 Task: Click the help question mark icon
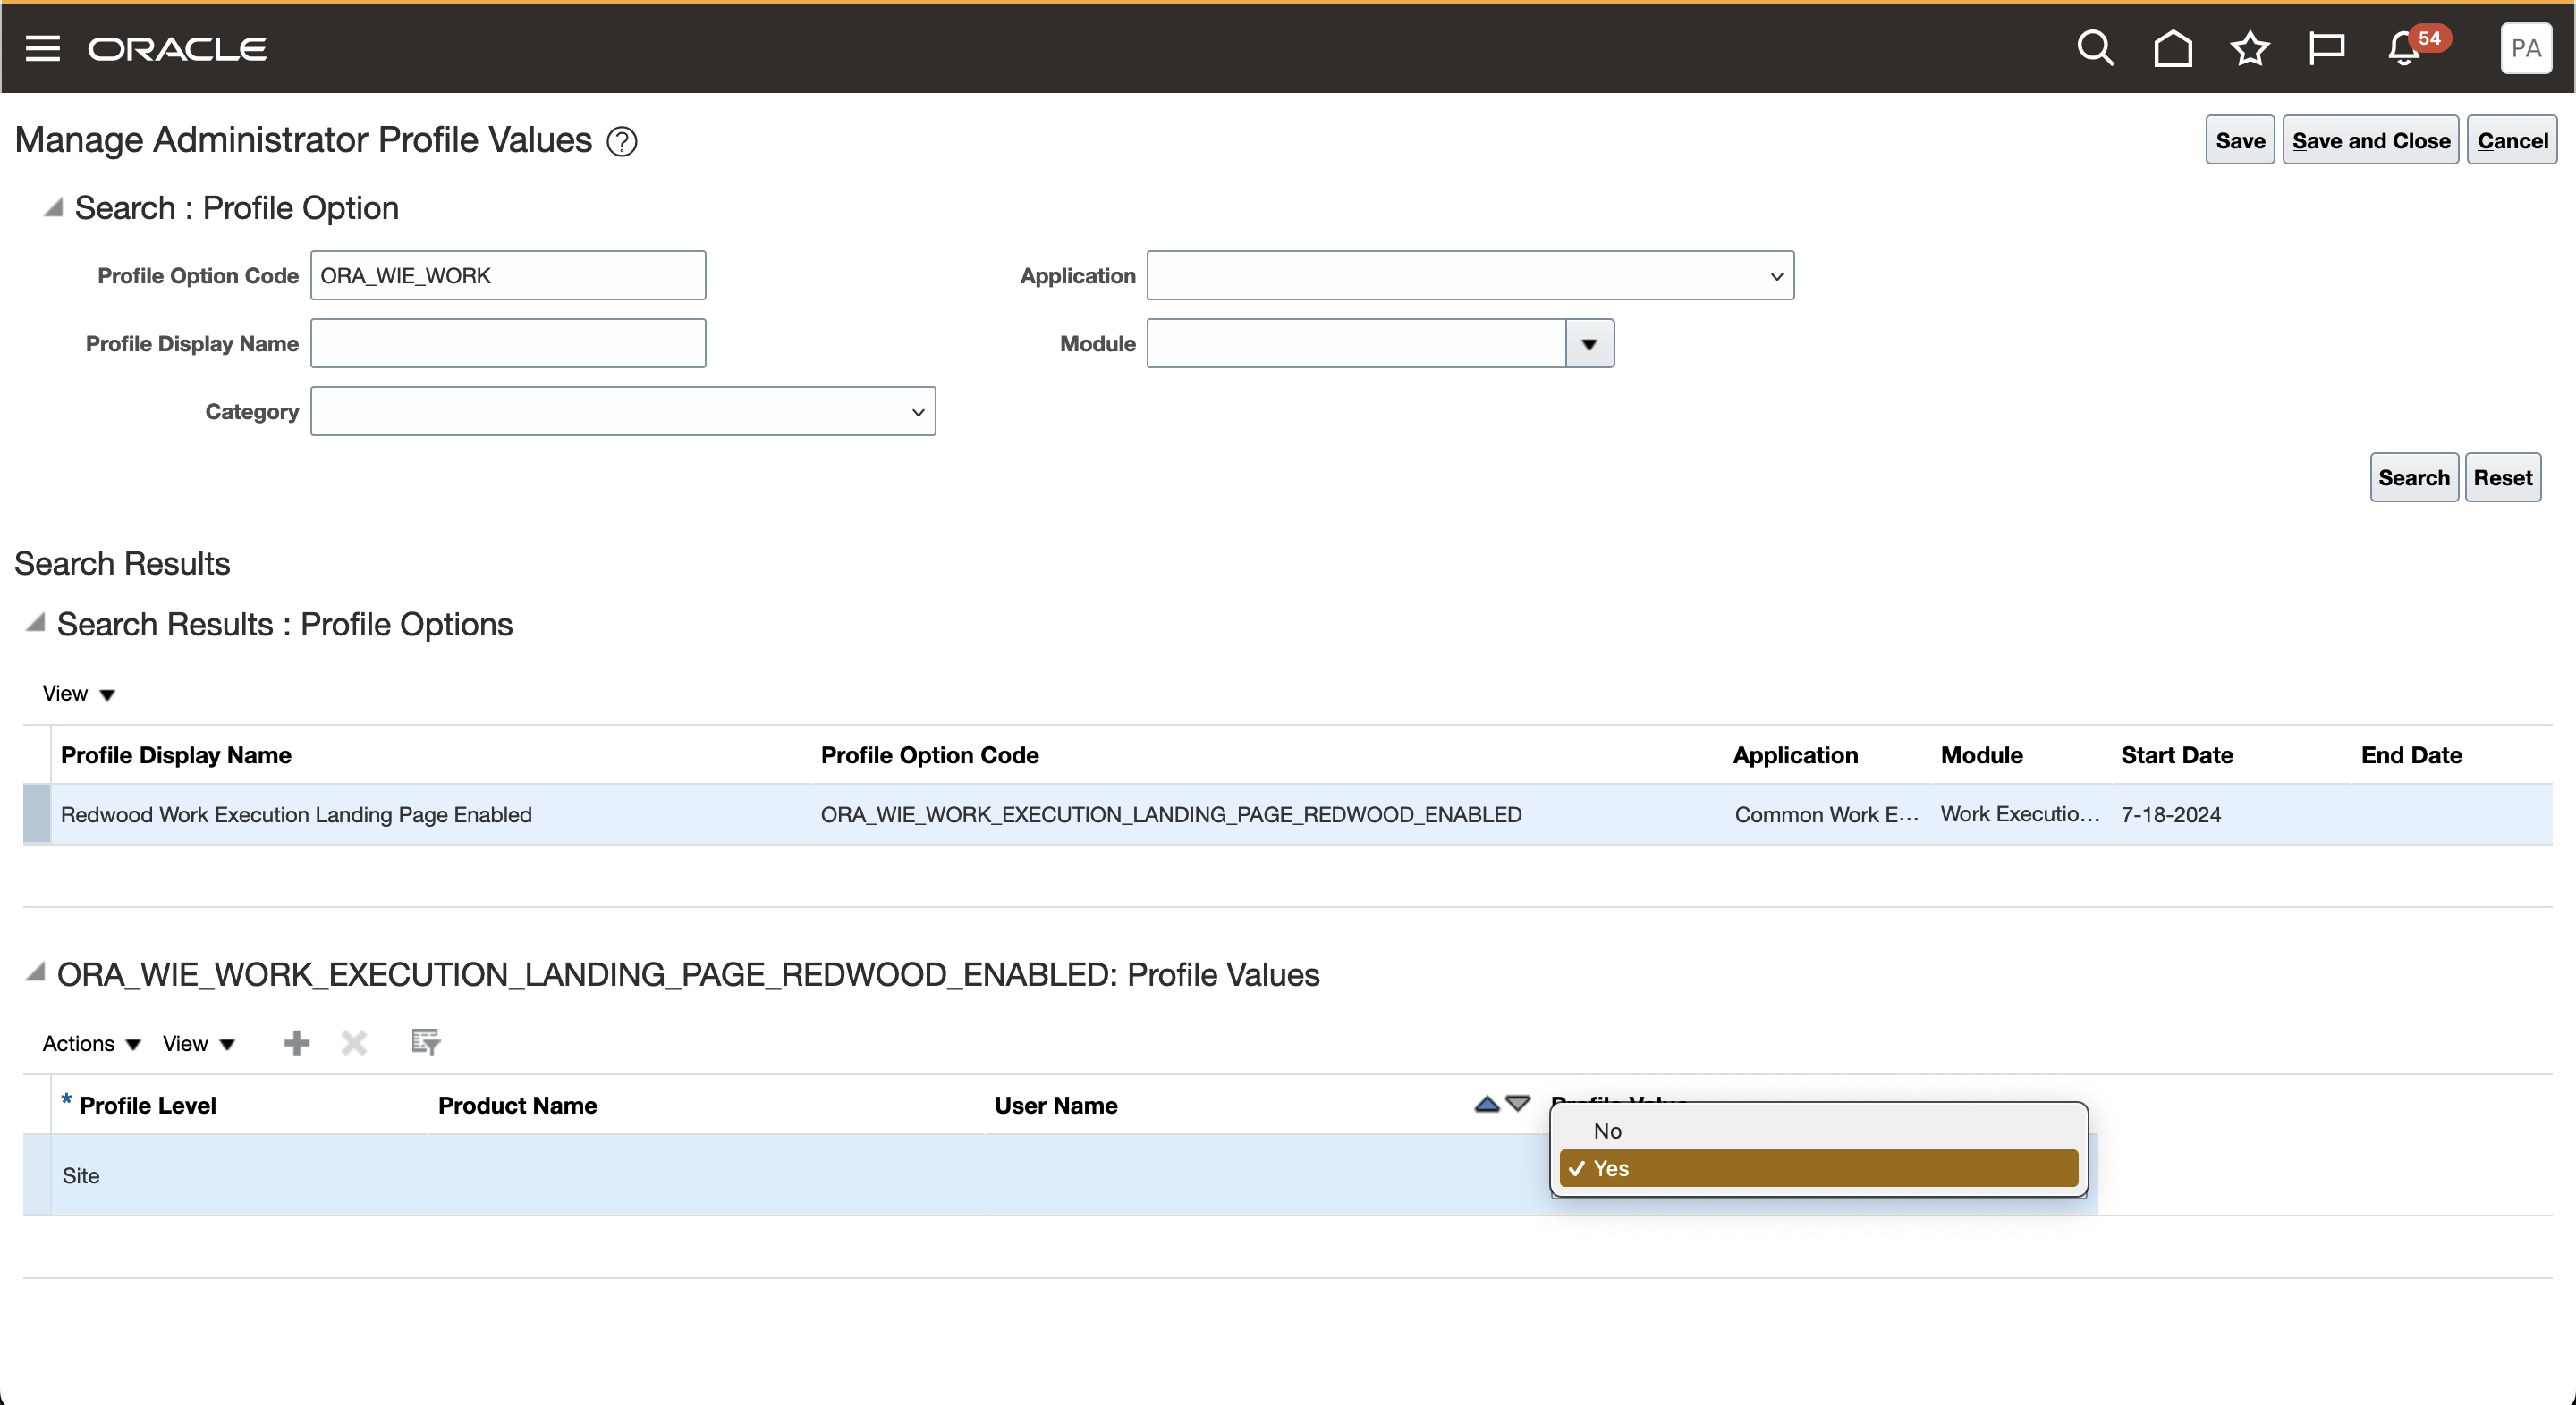pyautogui.click(x=622, y=142)
